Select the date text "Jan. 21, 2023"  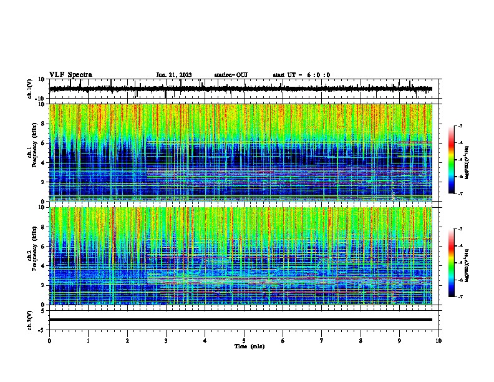click(x=174, y=75)
